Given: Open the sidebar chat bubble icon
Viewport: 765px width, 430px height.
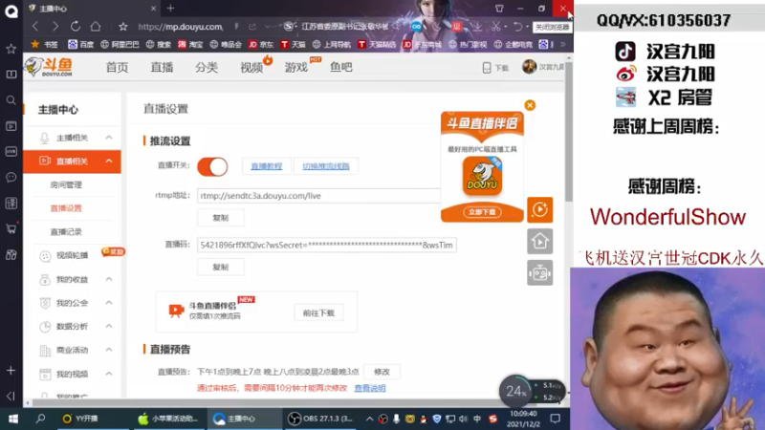Looking at the screenshot, I should click(x=11, y=177).
